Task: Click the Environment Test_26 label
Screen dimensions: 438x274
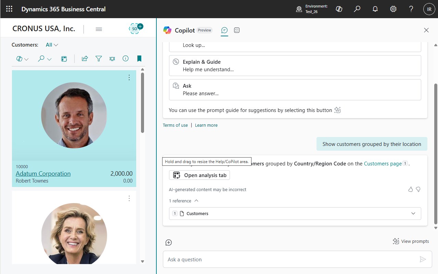Action: pos(317,9)
